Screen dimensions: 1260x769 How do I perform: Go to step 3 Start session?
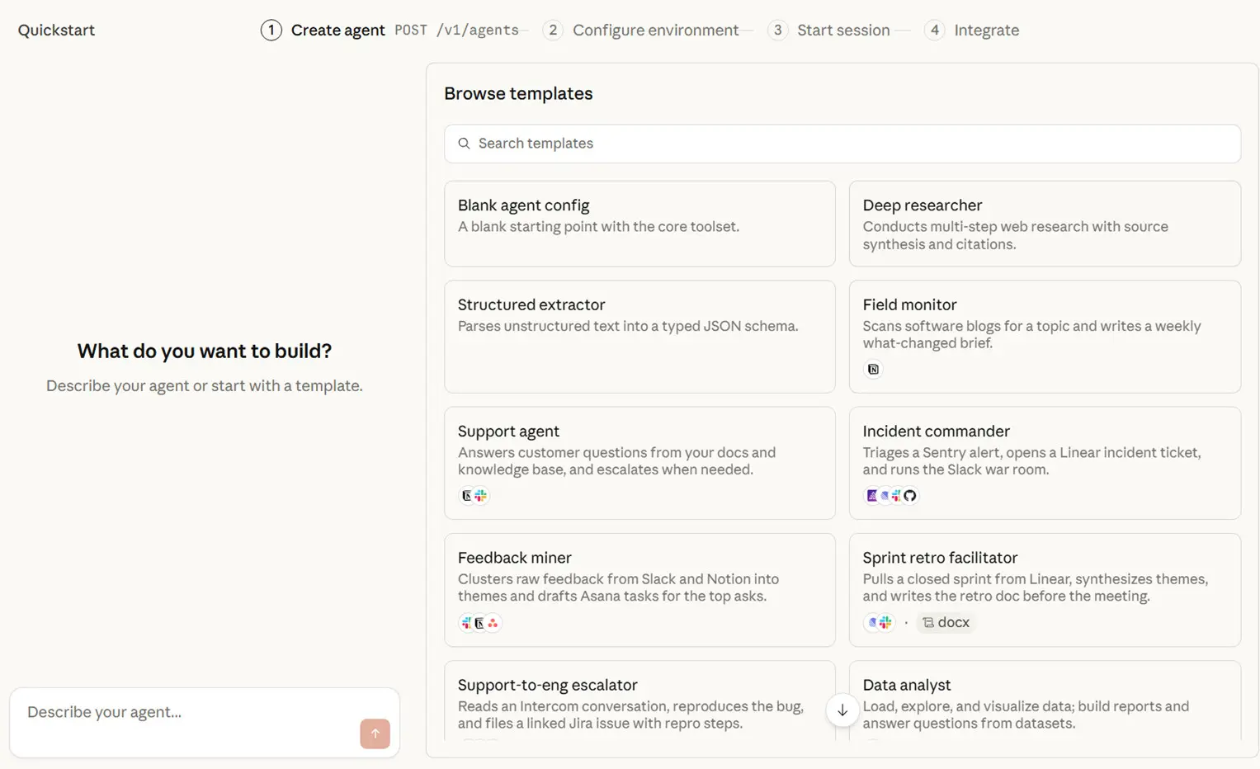tap(828, 31)
